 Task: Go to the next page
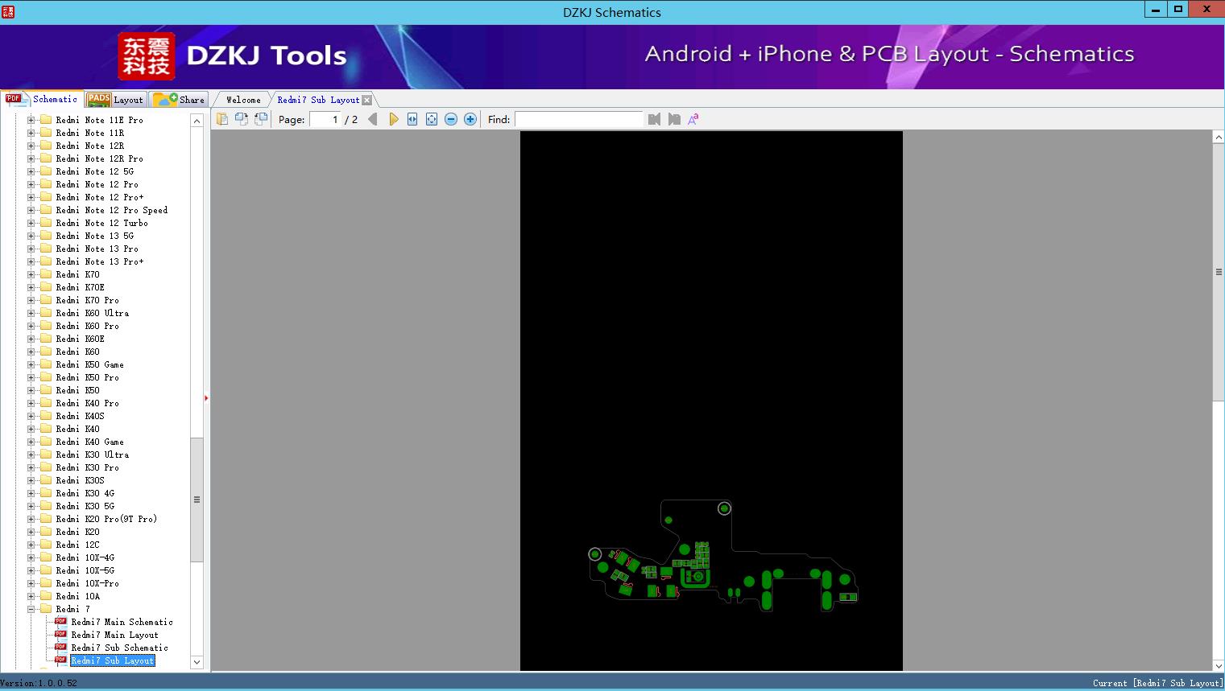coord(393,119)
